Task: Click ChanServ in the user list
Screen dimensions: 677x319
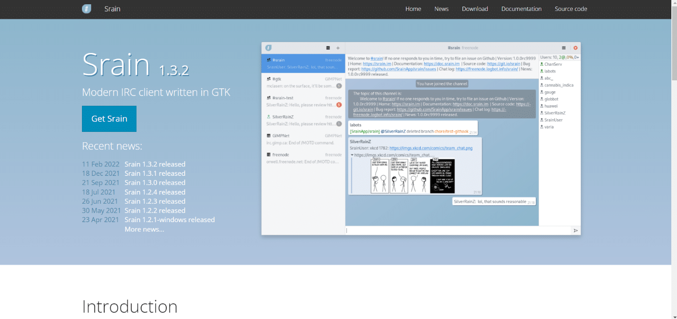Action: pyautogui.click(x=553, y=64)
